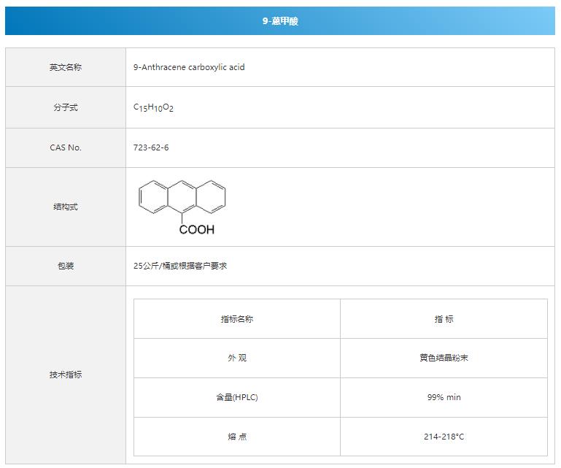This screenshot has width=561, height=468.
Task: Select the 9-Anthracene carboxylic acid text
Action: [x=189, y=67]
